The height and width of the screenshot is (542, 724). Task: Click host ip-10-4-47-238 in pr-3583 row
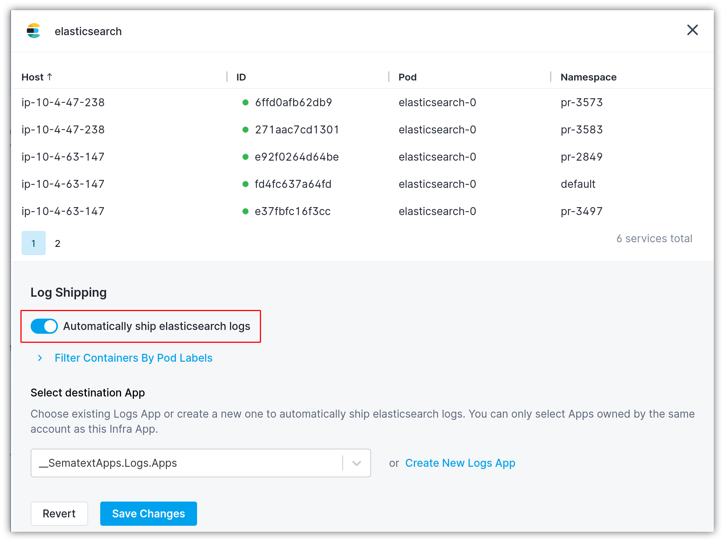[63, 130]
